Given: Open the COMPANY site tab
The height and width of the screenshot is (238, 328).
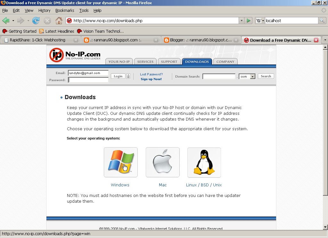Looking at the screenshot, I should click(x=225, y=62).
